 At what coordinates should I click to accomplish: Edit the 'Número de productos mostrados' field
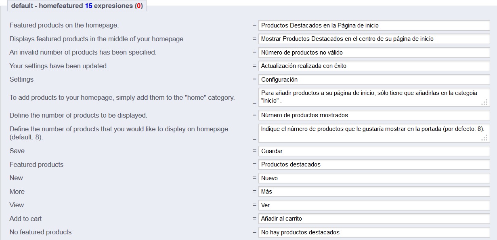[374, 115]
